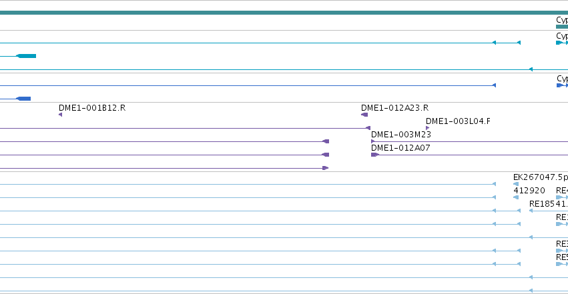Image resolution: width=568 pixels, height=294 pixels.
Task: Click the purple arrow glyph beneath DME1-003L04.F
Action: tap(428, 128)
